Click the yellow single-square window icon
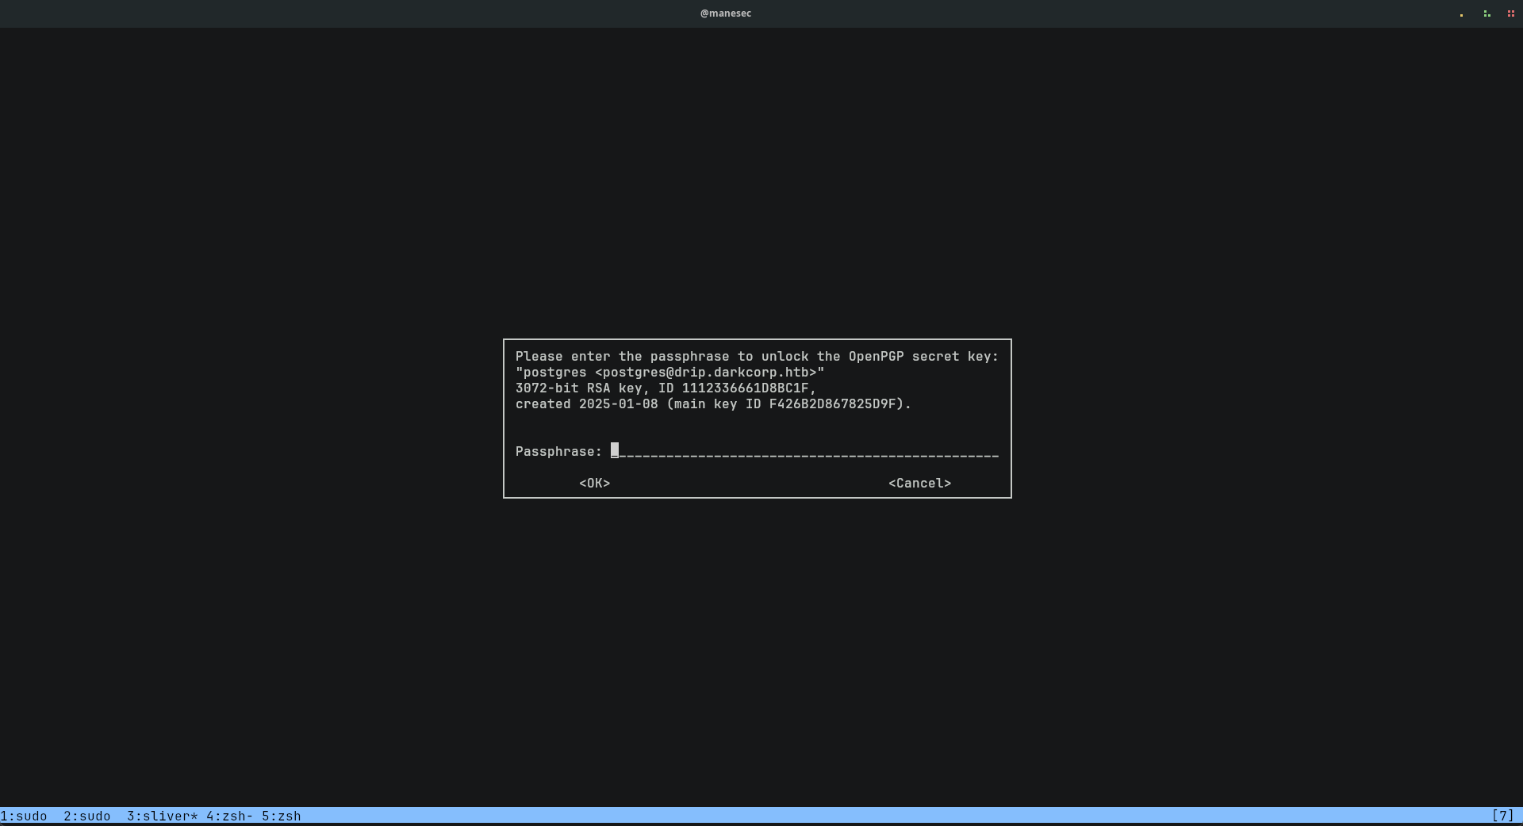1523x826 pixels. [x=1461, y=14]
